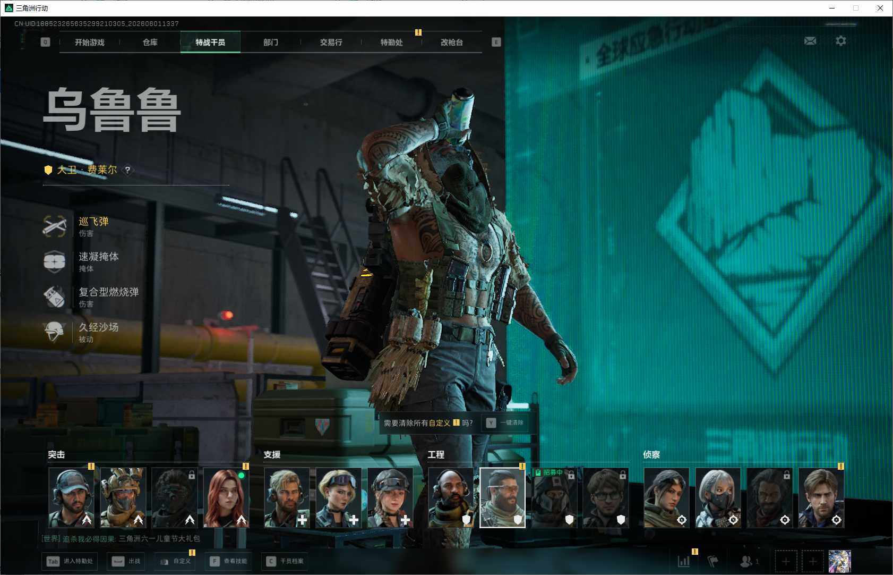
Task: Click the question mark beside 大卫·费莱尔
Action: (x=127, y=170)
